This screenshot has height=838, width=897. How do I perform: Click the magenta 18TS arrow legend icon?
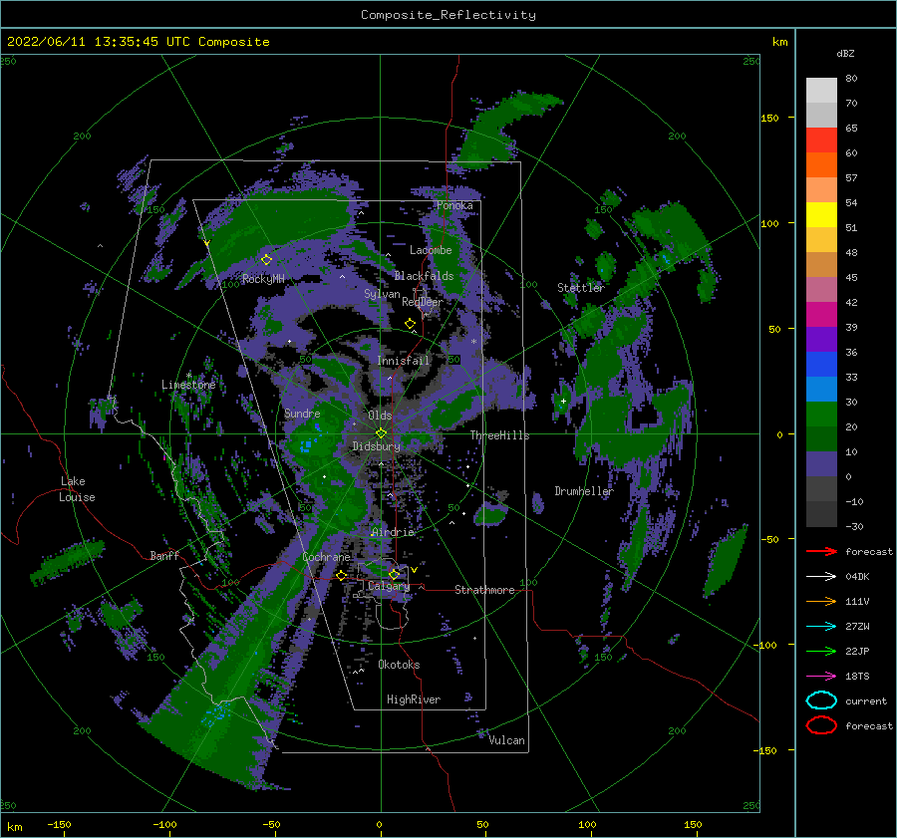[x=821, y=677]
